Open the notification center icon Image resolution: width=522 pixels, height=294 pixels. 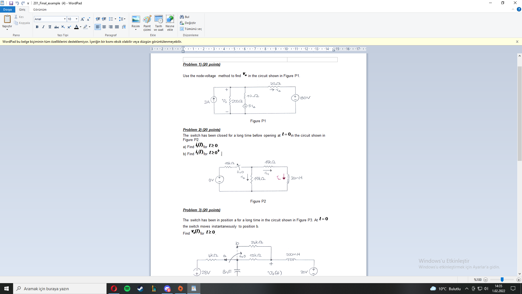513,289
